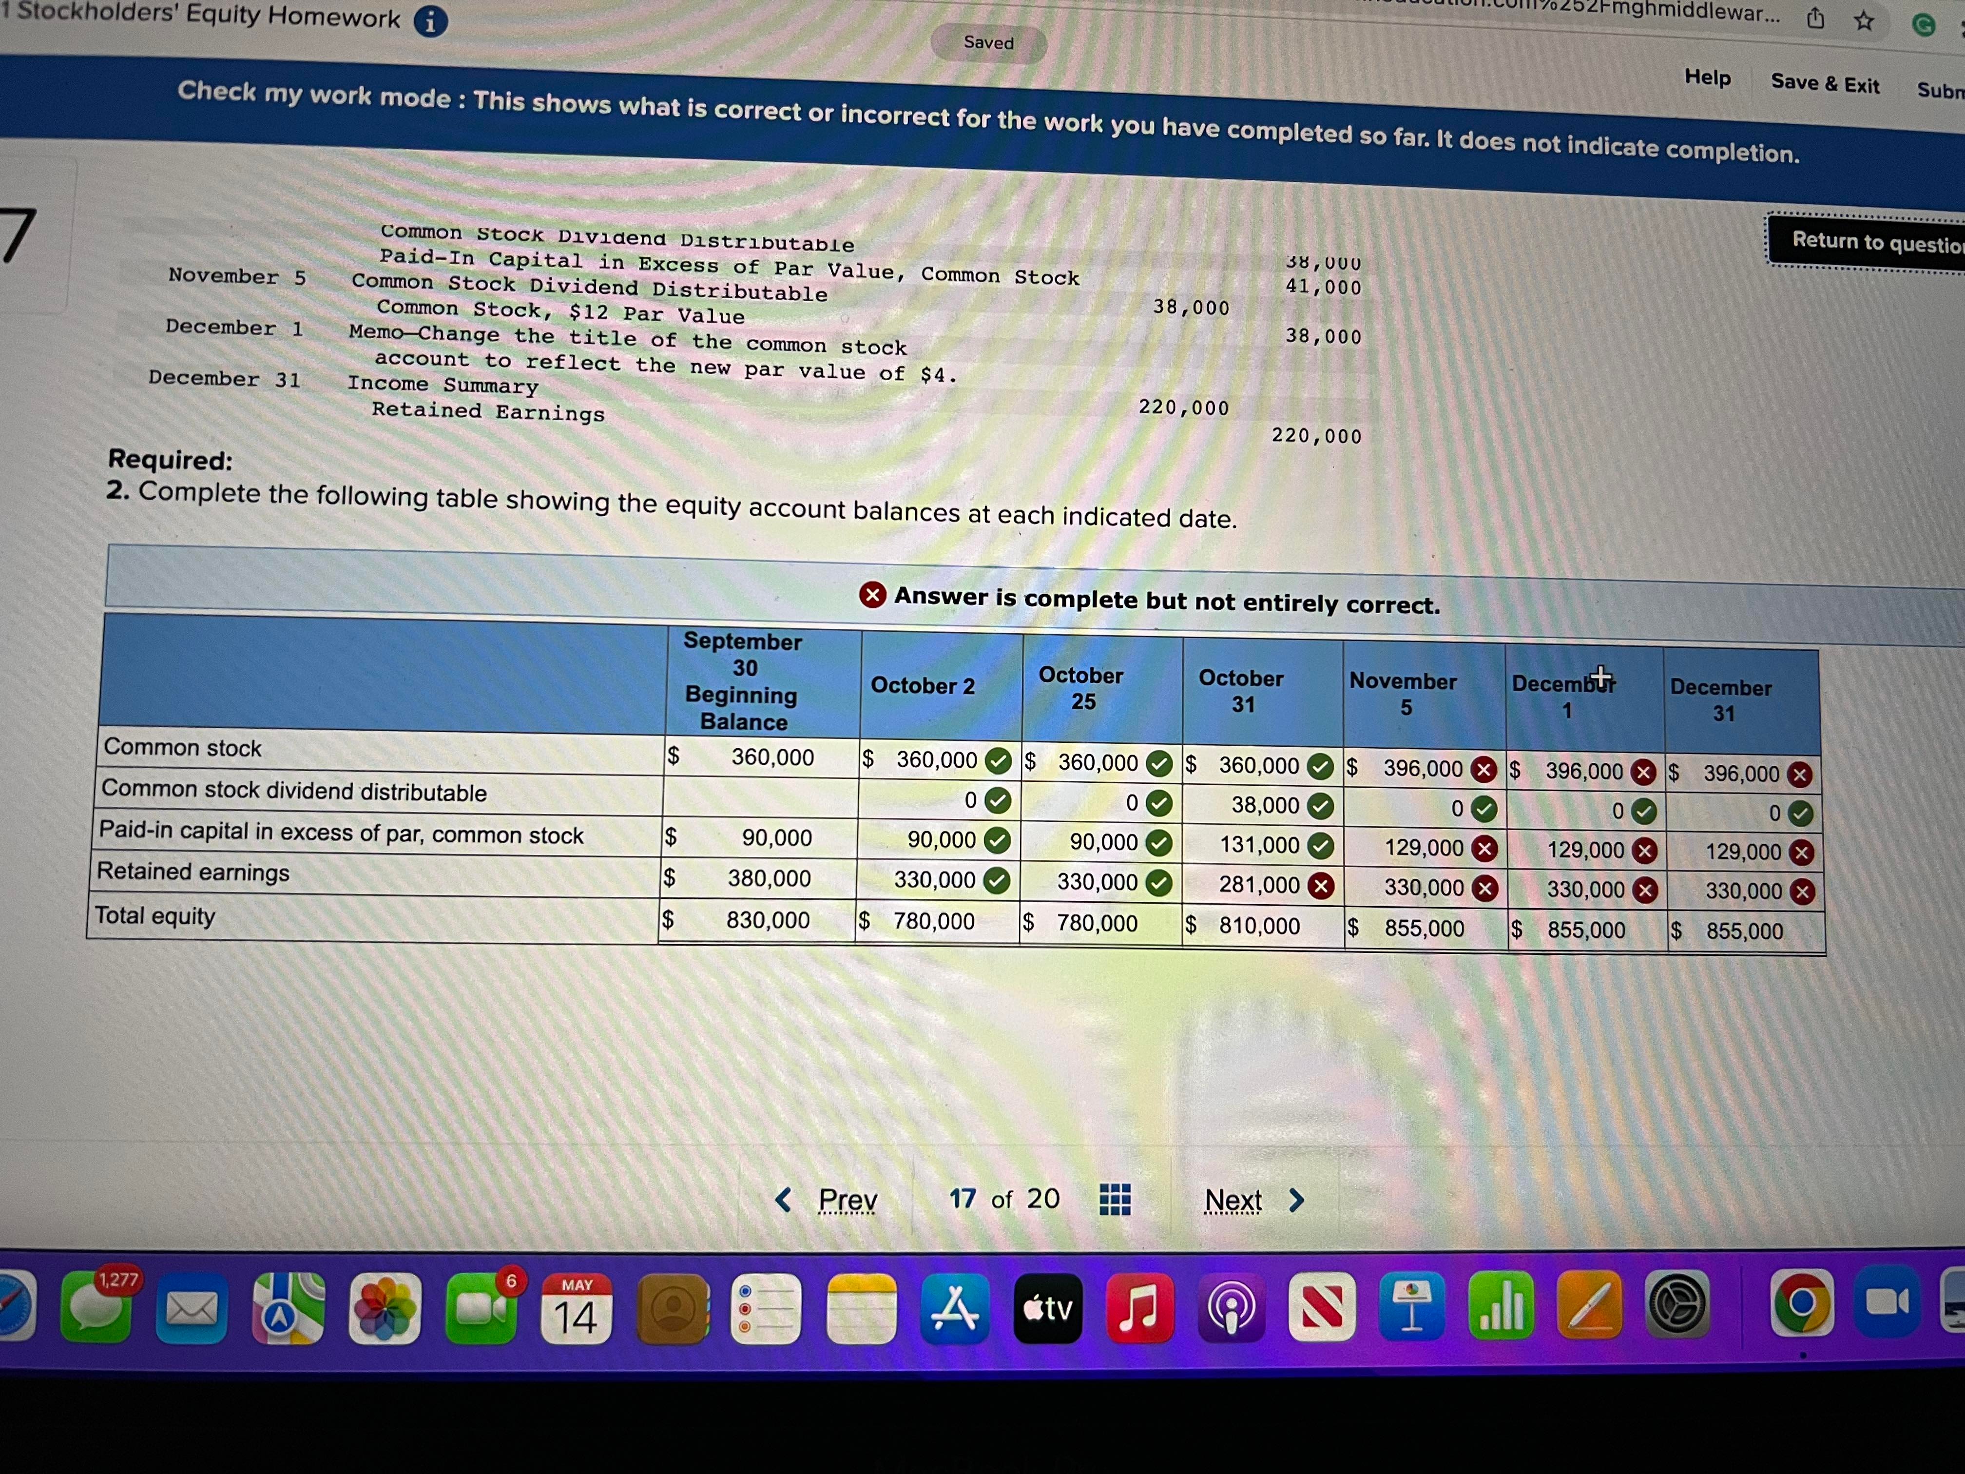Open FaceTime from the dock
This screenshot has height=1474, width=1965.
click(481, 1309)
